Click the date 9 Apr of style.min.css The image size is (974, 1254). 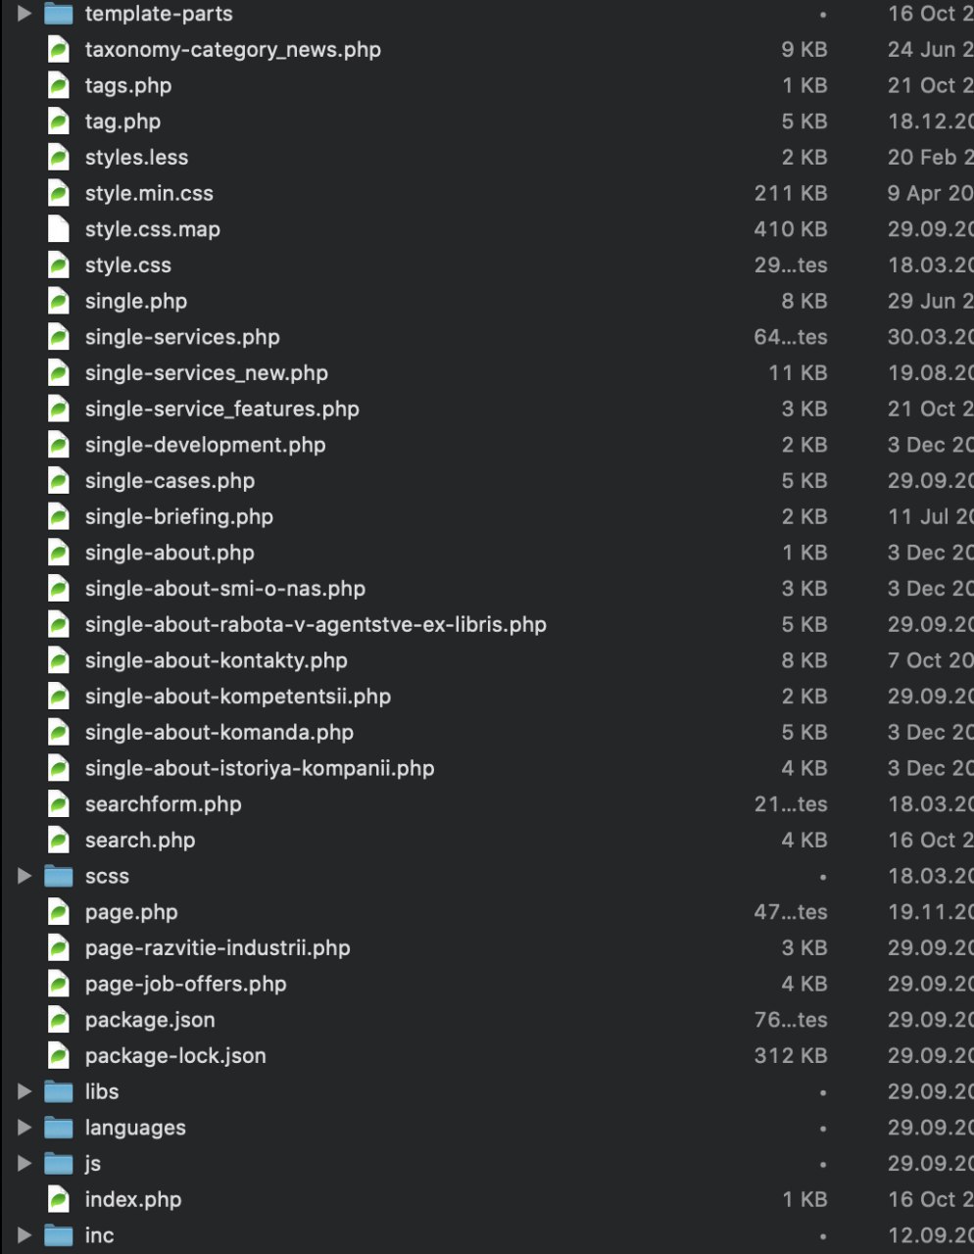(x=930, y=193)
